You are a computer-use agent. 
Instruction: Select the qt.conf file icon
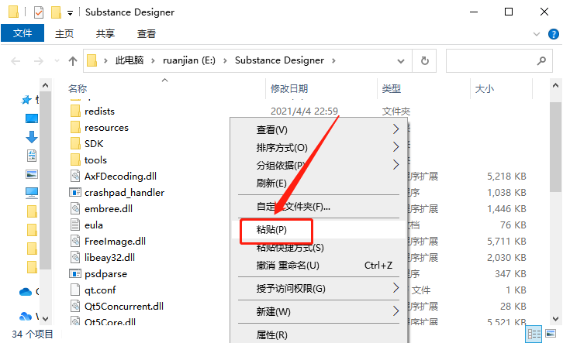click(75, 290)
